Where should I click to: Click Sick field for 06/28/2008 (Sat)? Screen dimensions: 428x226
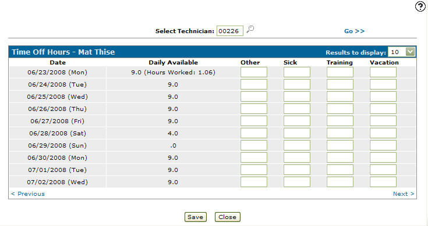[x=297, y=134]
